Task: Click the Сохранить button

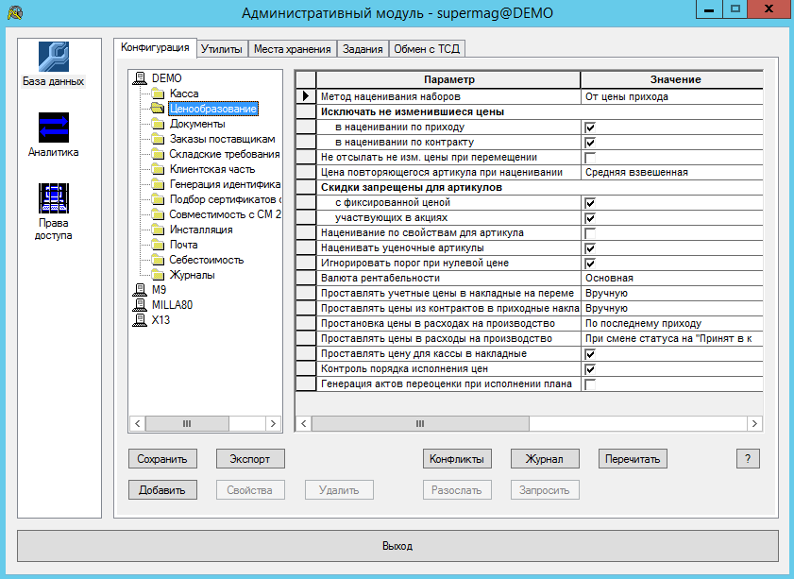Action: click(x=162, y=459)
